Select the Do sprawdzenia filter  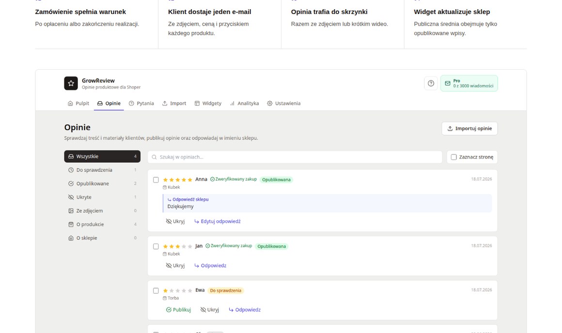(102, 170)
